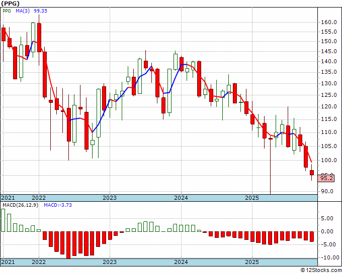Viewport: 342px width, 274px height.
Task: Click the 0.00 MACD axis label
Action: [327, 231]
